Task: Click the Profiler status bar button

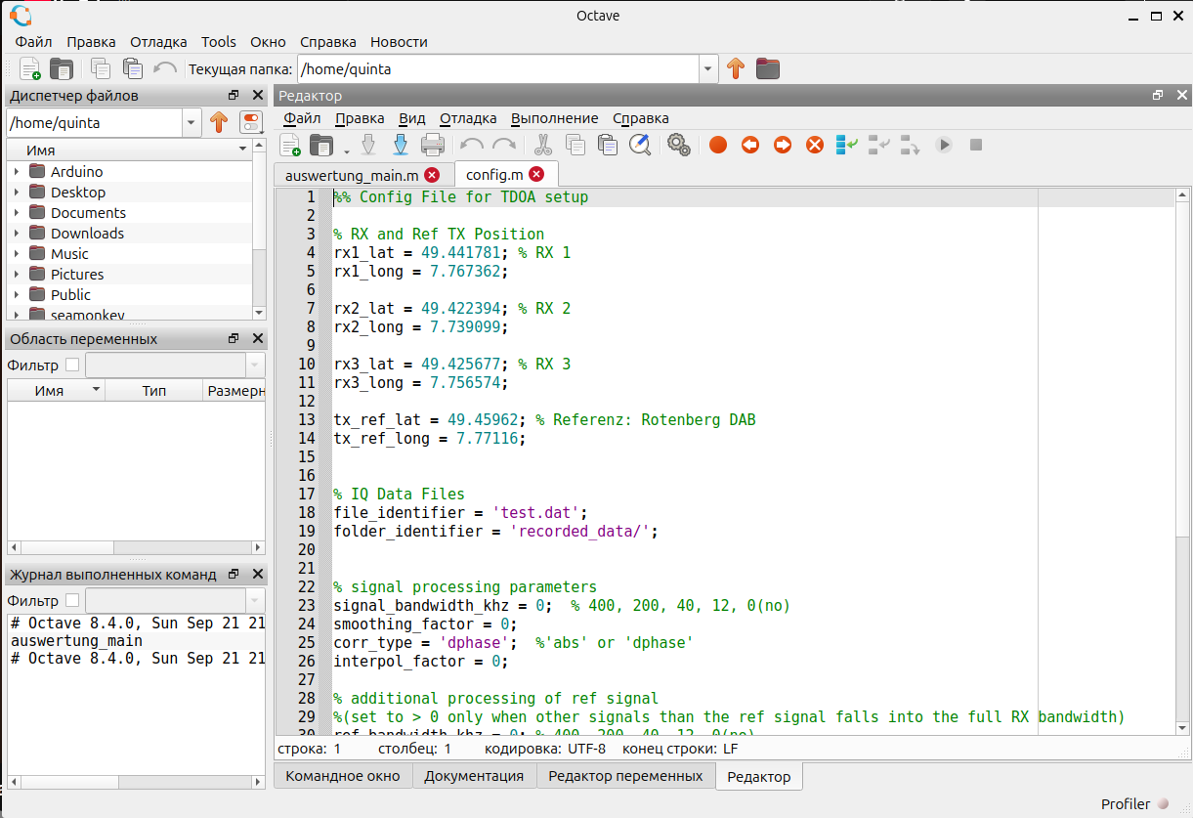Action: pos(1133,804)
